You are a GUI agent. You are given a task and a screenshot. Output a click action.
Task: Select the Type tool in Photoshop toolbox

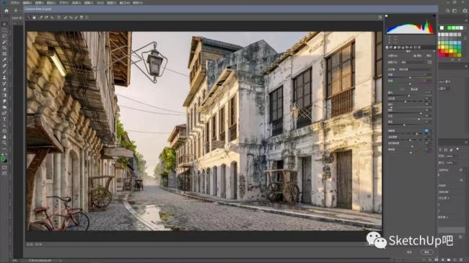[4, 119]
